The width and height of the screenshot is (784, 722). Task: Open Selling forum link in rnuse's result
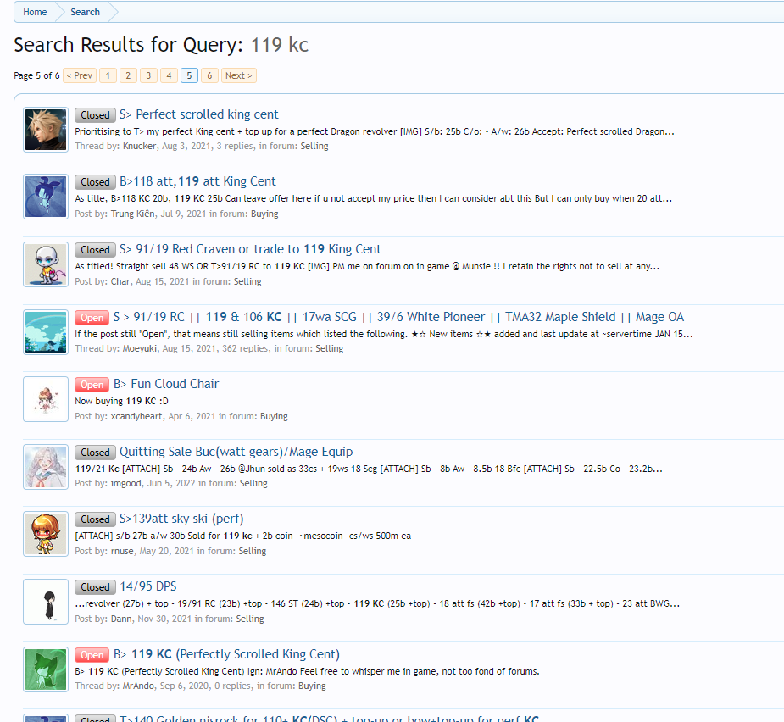tap(252, 551)
